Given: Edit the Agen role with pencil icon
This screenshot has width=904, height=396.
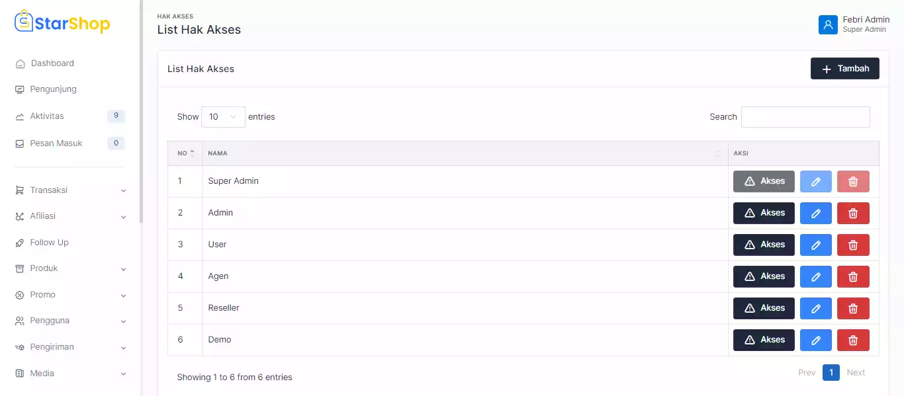Looking at the screenshot, I should pos(815,276).
